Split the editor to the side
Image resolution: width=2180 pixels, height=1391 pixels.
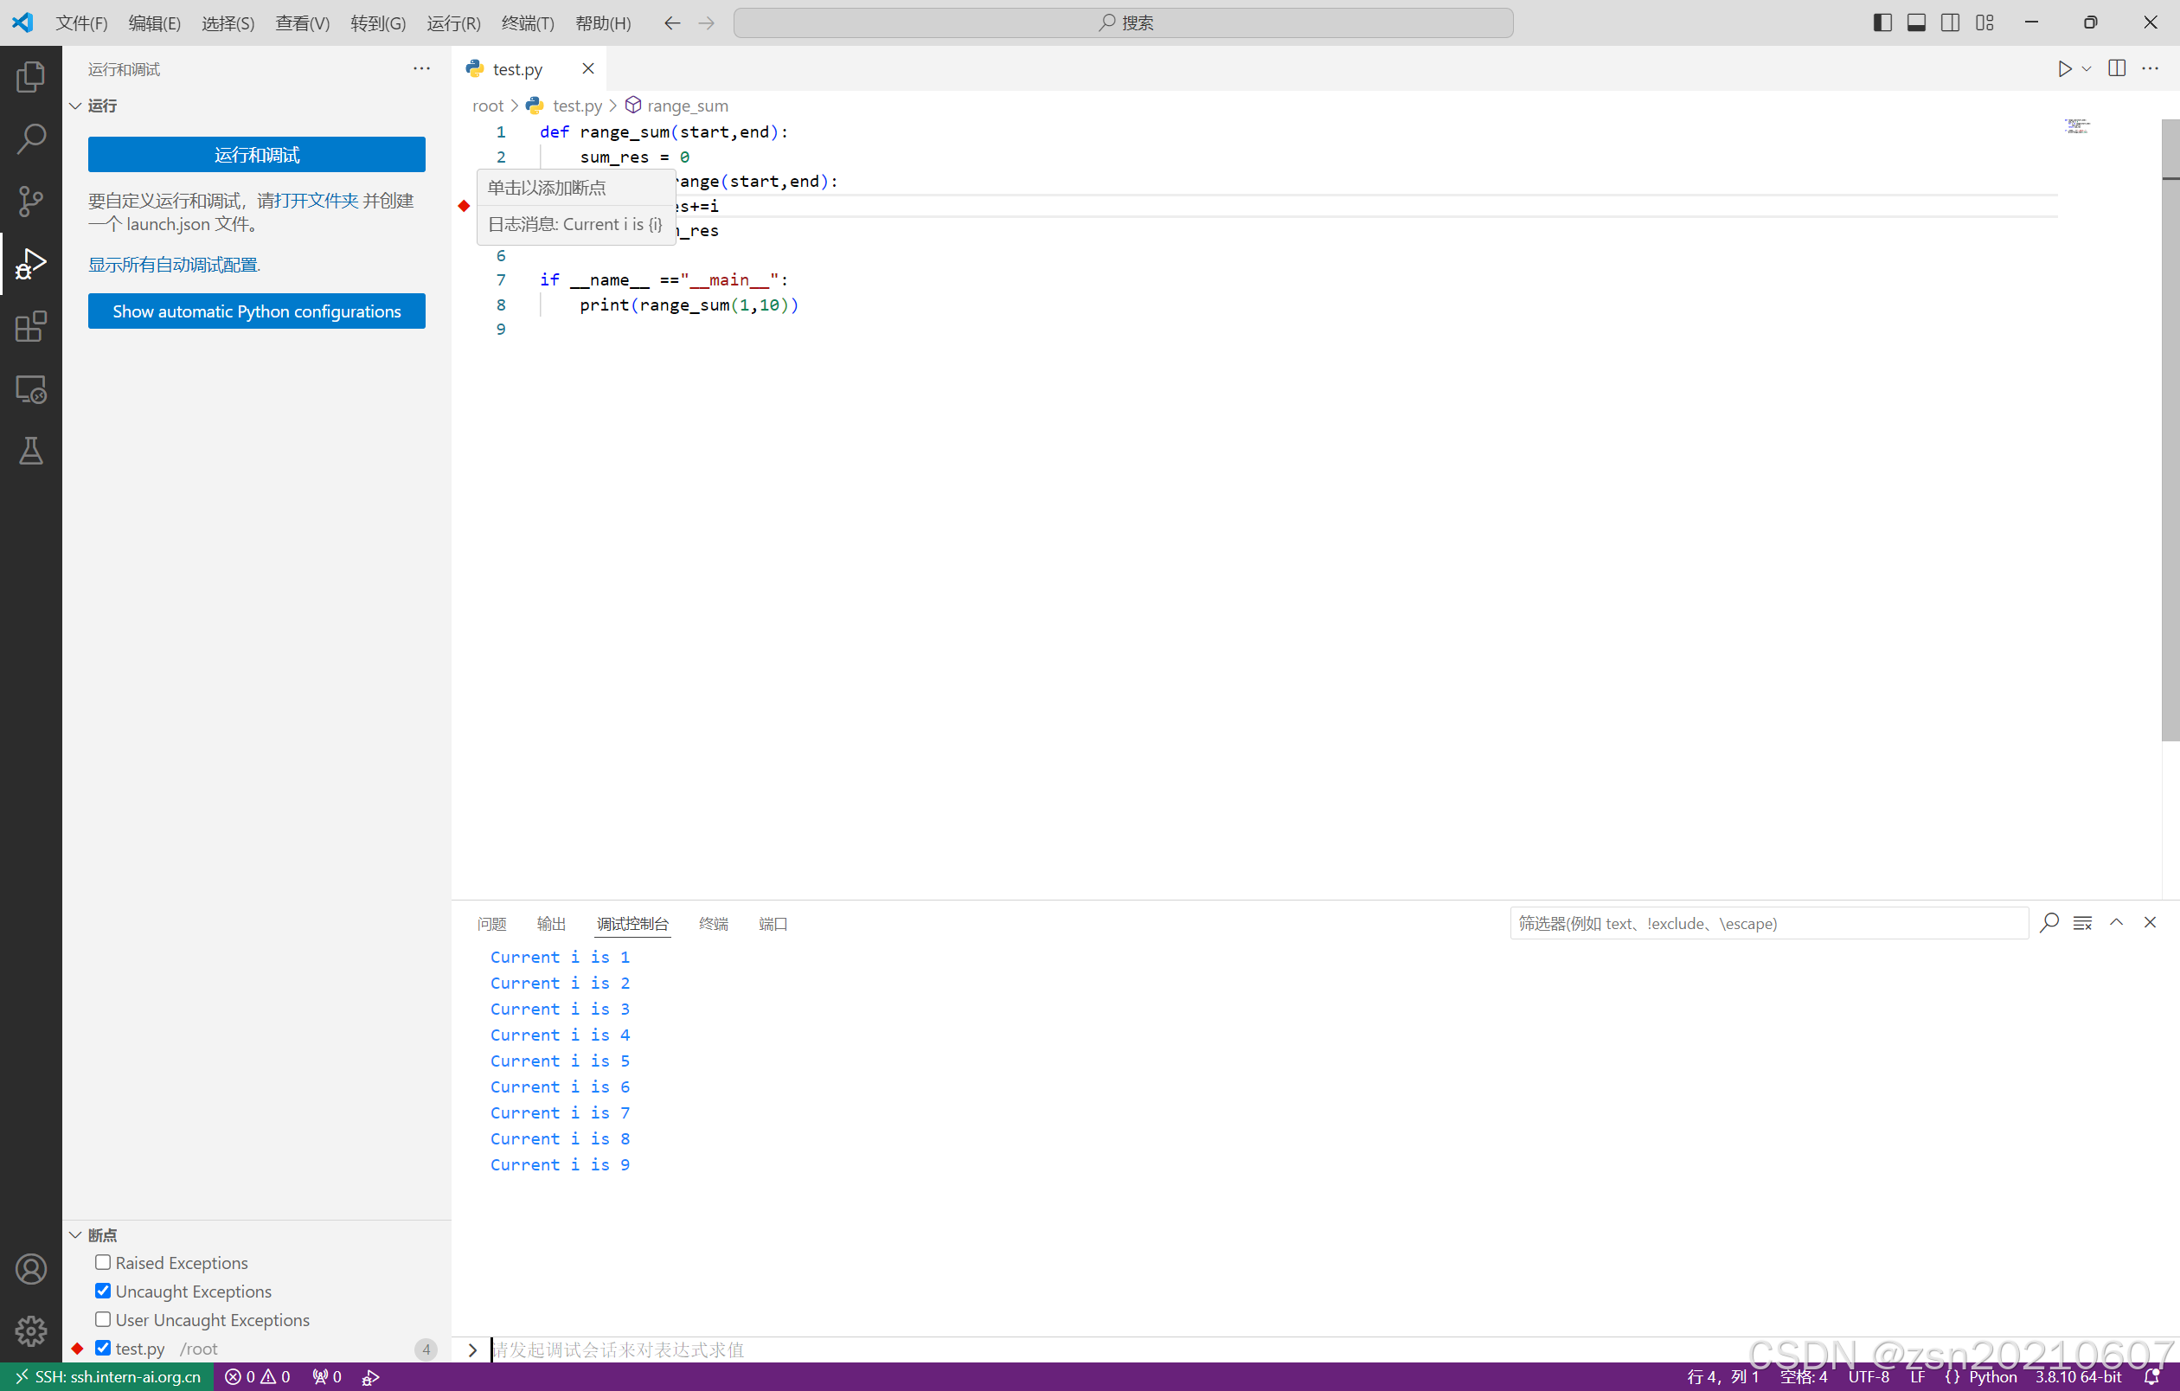[2117, 67]
